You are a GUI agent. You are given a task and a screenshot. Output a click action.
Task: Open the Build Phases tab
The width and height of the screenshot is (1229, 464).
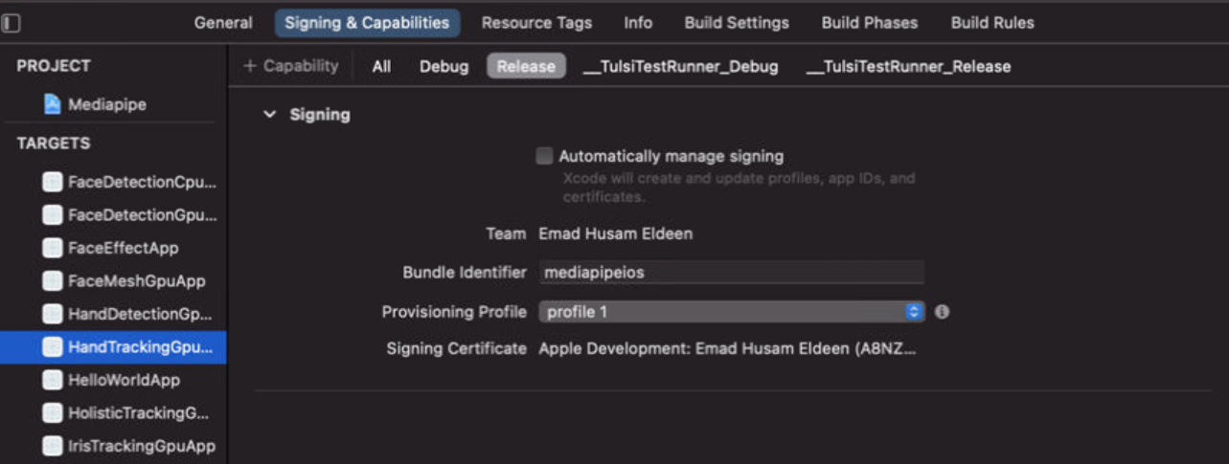coord(869,23)
